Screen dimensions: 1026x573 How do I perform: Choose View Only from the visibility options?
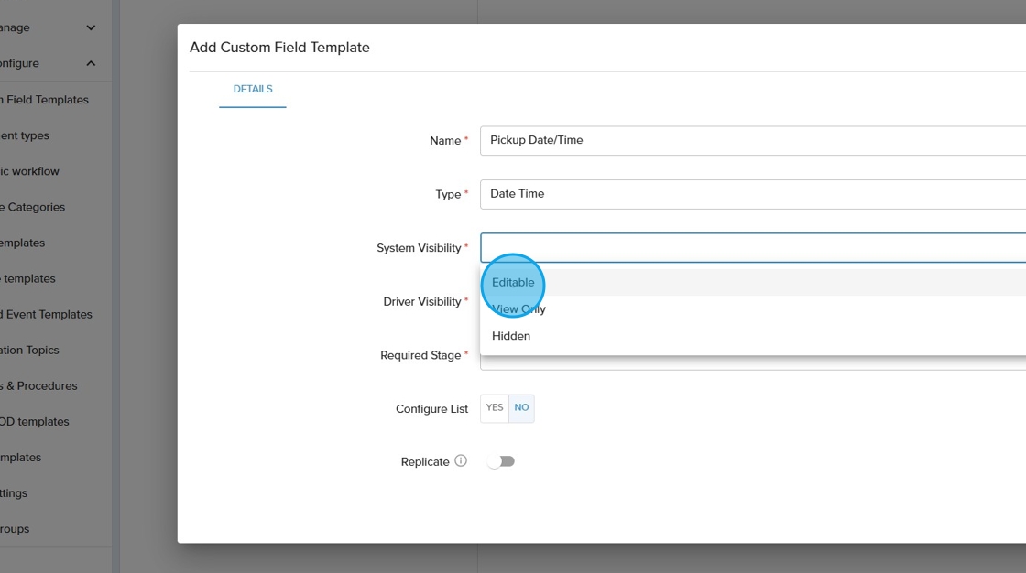point(518,309)
